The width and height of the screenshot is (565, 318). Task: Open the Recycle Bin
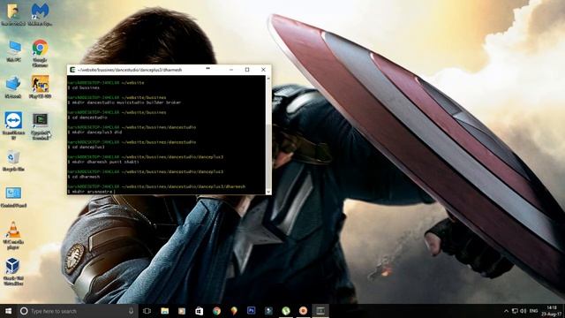pos(13,161)
